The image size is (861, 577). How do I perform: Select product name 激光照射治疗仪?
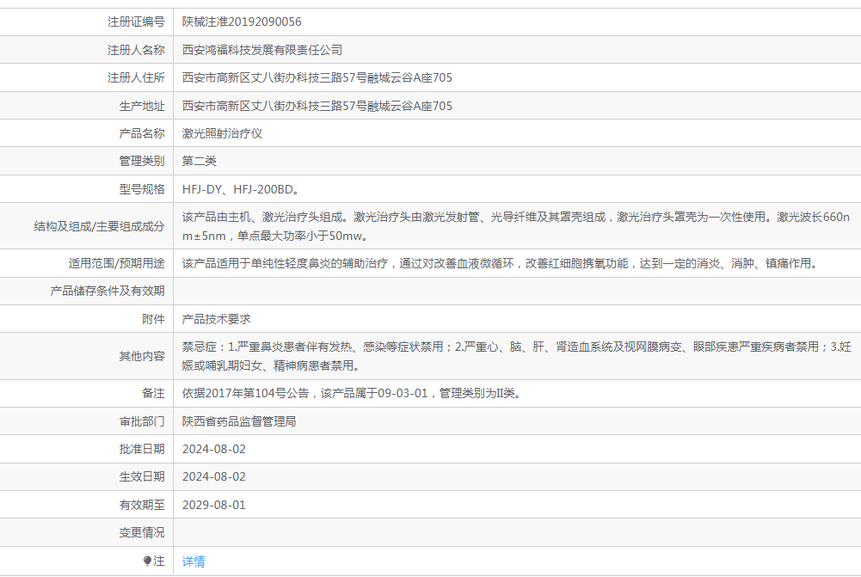point(222,134)
